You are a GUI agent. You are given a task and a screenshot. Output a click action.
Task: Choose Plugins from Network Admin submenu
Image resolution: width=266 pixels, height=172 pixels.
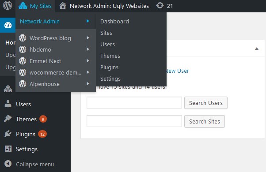(109, 67)
